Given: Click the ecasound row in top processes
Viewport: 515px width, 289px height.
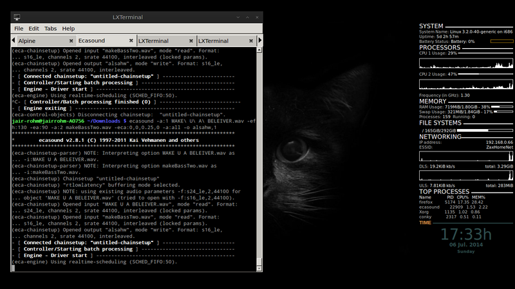Looking at the screenshot, I should click(x=453, y=207).
